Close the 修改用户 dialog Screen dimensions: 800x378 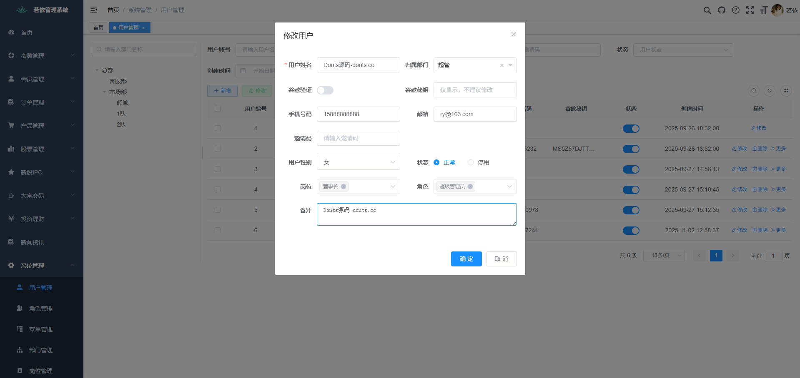(513, 34)
